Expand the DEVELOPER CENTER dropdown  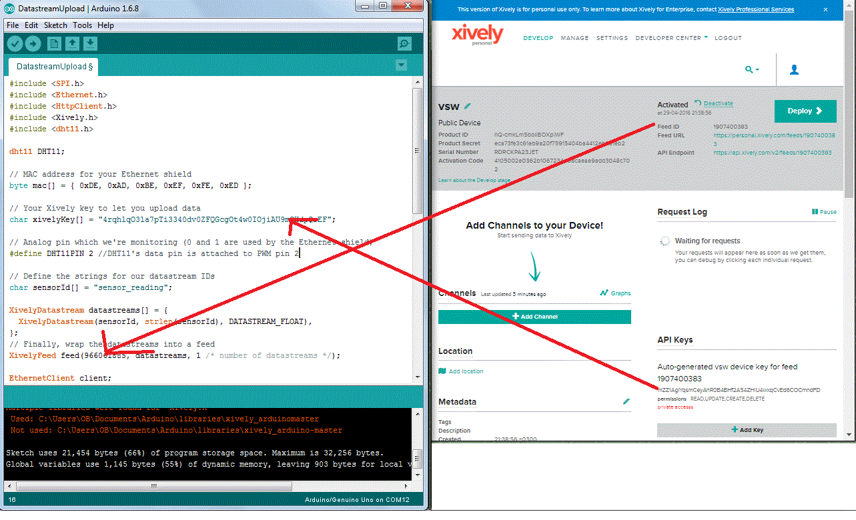671,38
